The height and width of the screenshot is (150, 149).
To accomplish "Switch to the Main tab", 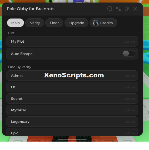I will [15, 23].
